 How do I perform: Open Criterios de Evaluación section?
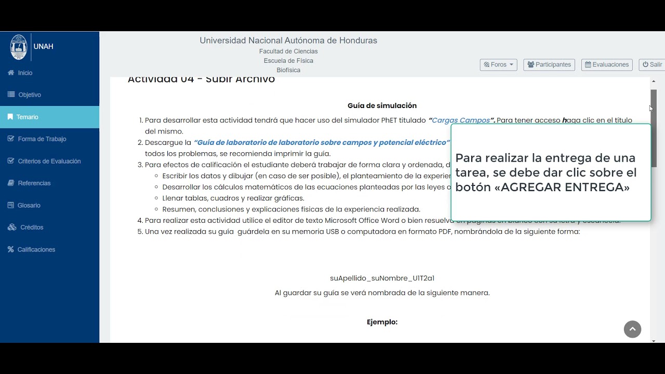click(49, 161)
